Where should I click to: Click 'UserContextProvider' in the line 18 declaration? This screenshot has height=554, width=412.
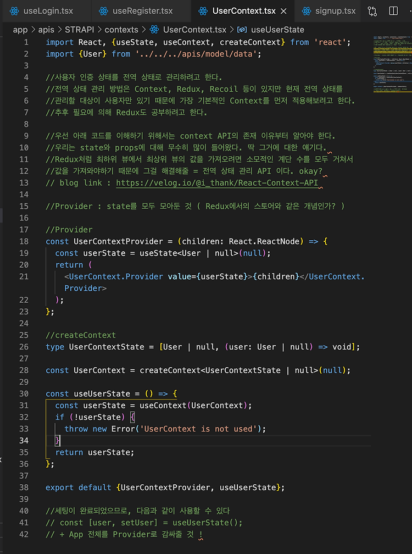118,241
